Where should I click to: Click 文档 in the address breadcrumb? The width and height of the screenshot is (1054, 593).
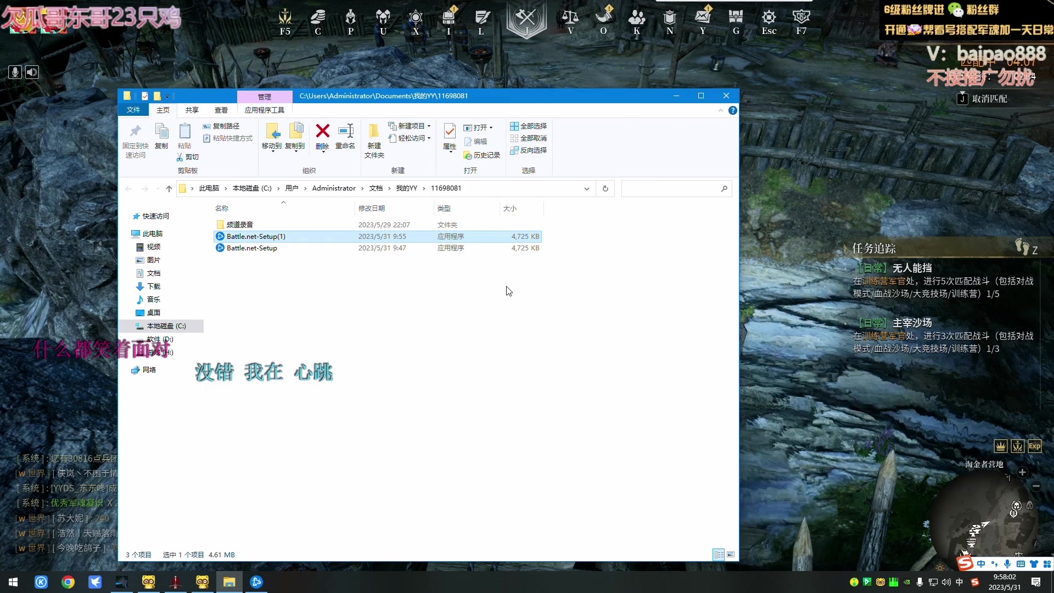(376, 188)
